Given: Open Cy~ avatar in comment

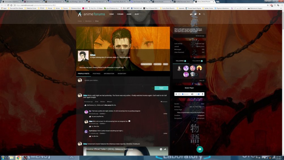Looking at the screenshot, I should tap(86, 112).
